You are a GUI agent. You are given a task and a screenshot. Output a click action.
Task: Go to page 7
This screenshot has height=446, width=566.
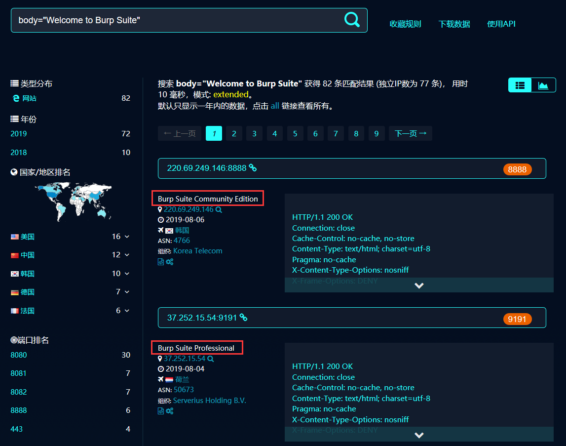(x=336, y=134)
